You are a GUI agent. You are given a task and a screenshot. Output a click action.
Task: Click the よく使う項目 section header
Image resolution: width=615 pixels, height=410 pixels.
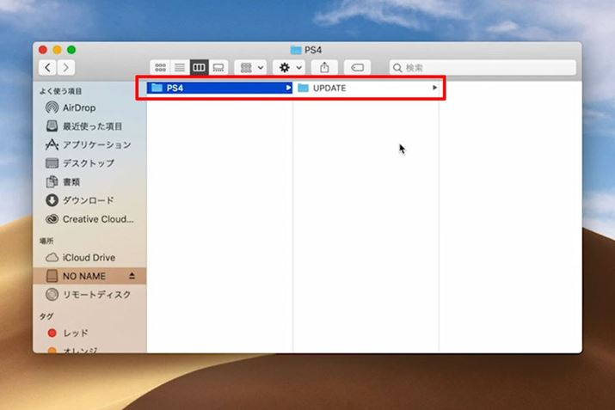(60, 91)
